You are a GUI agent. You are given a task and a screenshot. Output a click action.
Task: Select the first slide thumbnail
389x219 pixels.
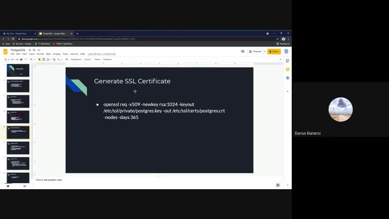tap(18, 71)
